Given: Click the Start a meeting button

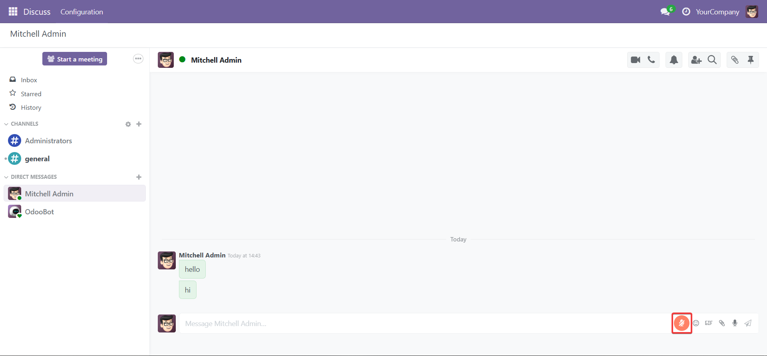Looking at the screenshot, I should (x=75, y=59).
